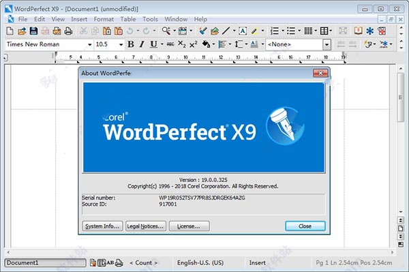Click the next page button on scrollbar

pos(401,237)
